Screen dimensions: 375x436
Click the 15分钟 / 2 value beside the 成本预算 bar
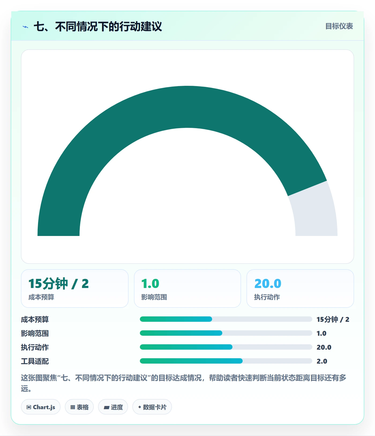(x=333, y=319)
